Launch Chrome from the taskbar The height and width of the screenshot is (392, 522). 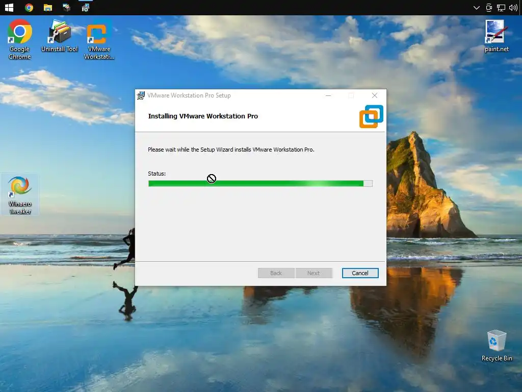tap(29, 7)
